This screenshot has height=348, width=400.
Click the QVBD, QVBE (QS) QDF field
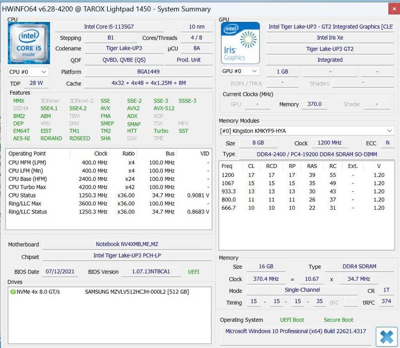pyautogui.click(x=124, y=60)
